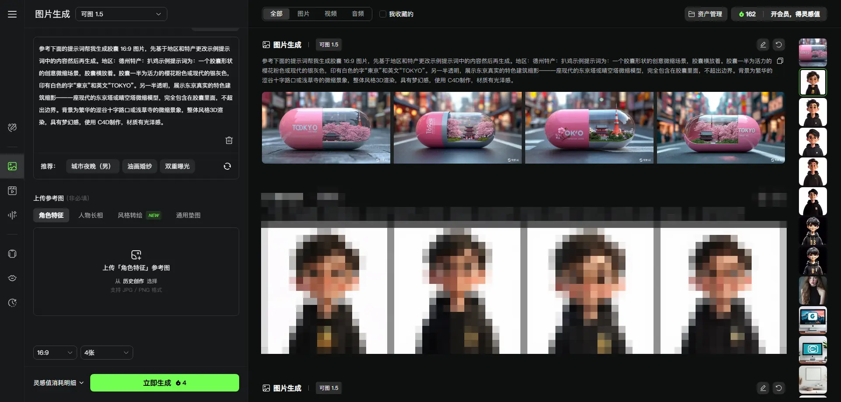Switch to the 视频 filter tab

pos(331,14)
